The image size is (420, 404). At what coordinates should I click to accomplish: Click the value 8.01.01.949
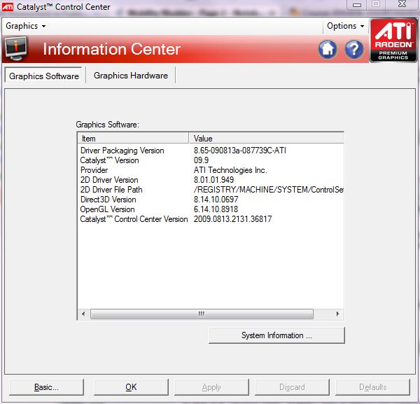point(213,180)
